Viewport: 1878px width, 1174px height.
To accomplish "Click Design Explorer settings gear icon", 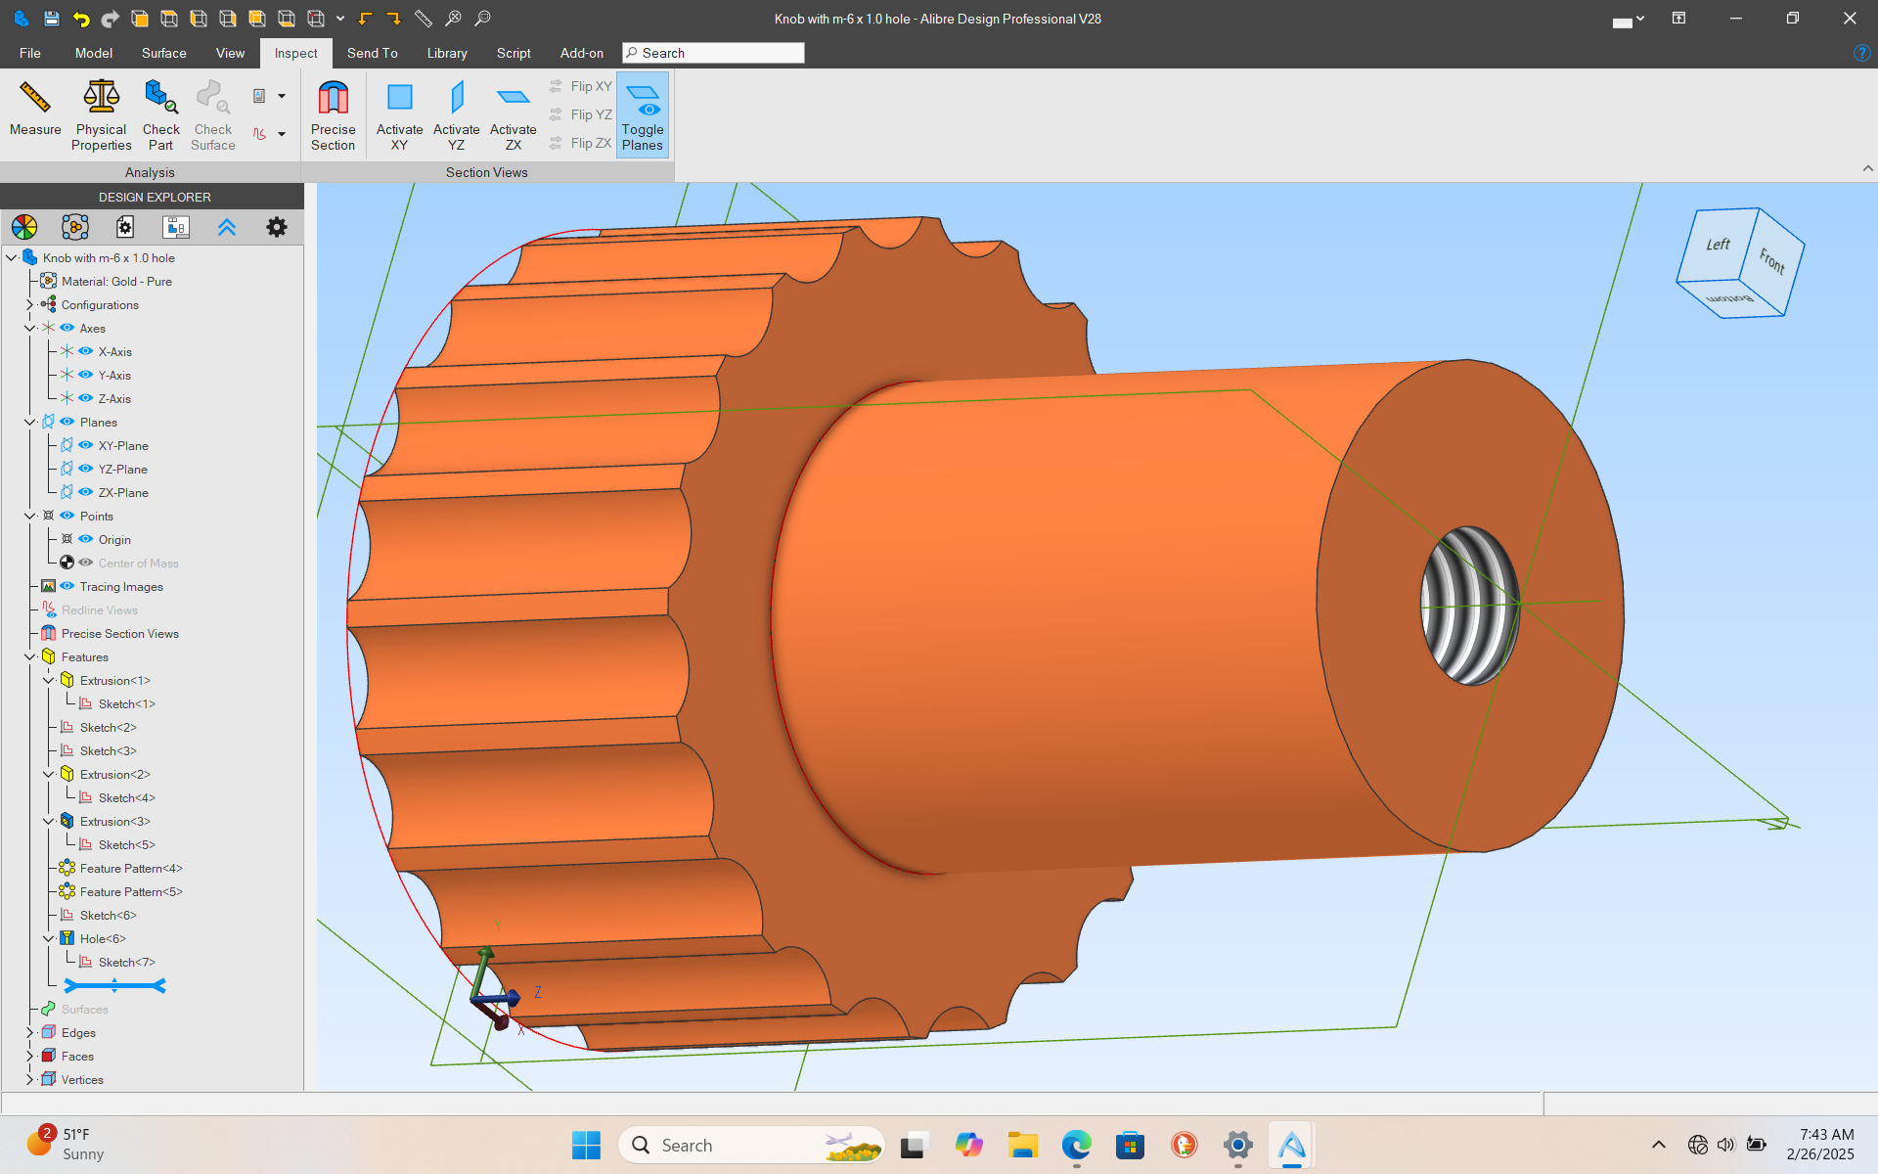I will click(277, 227).
